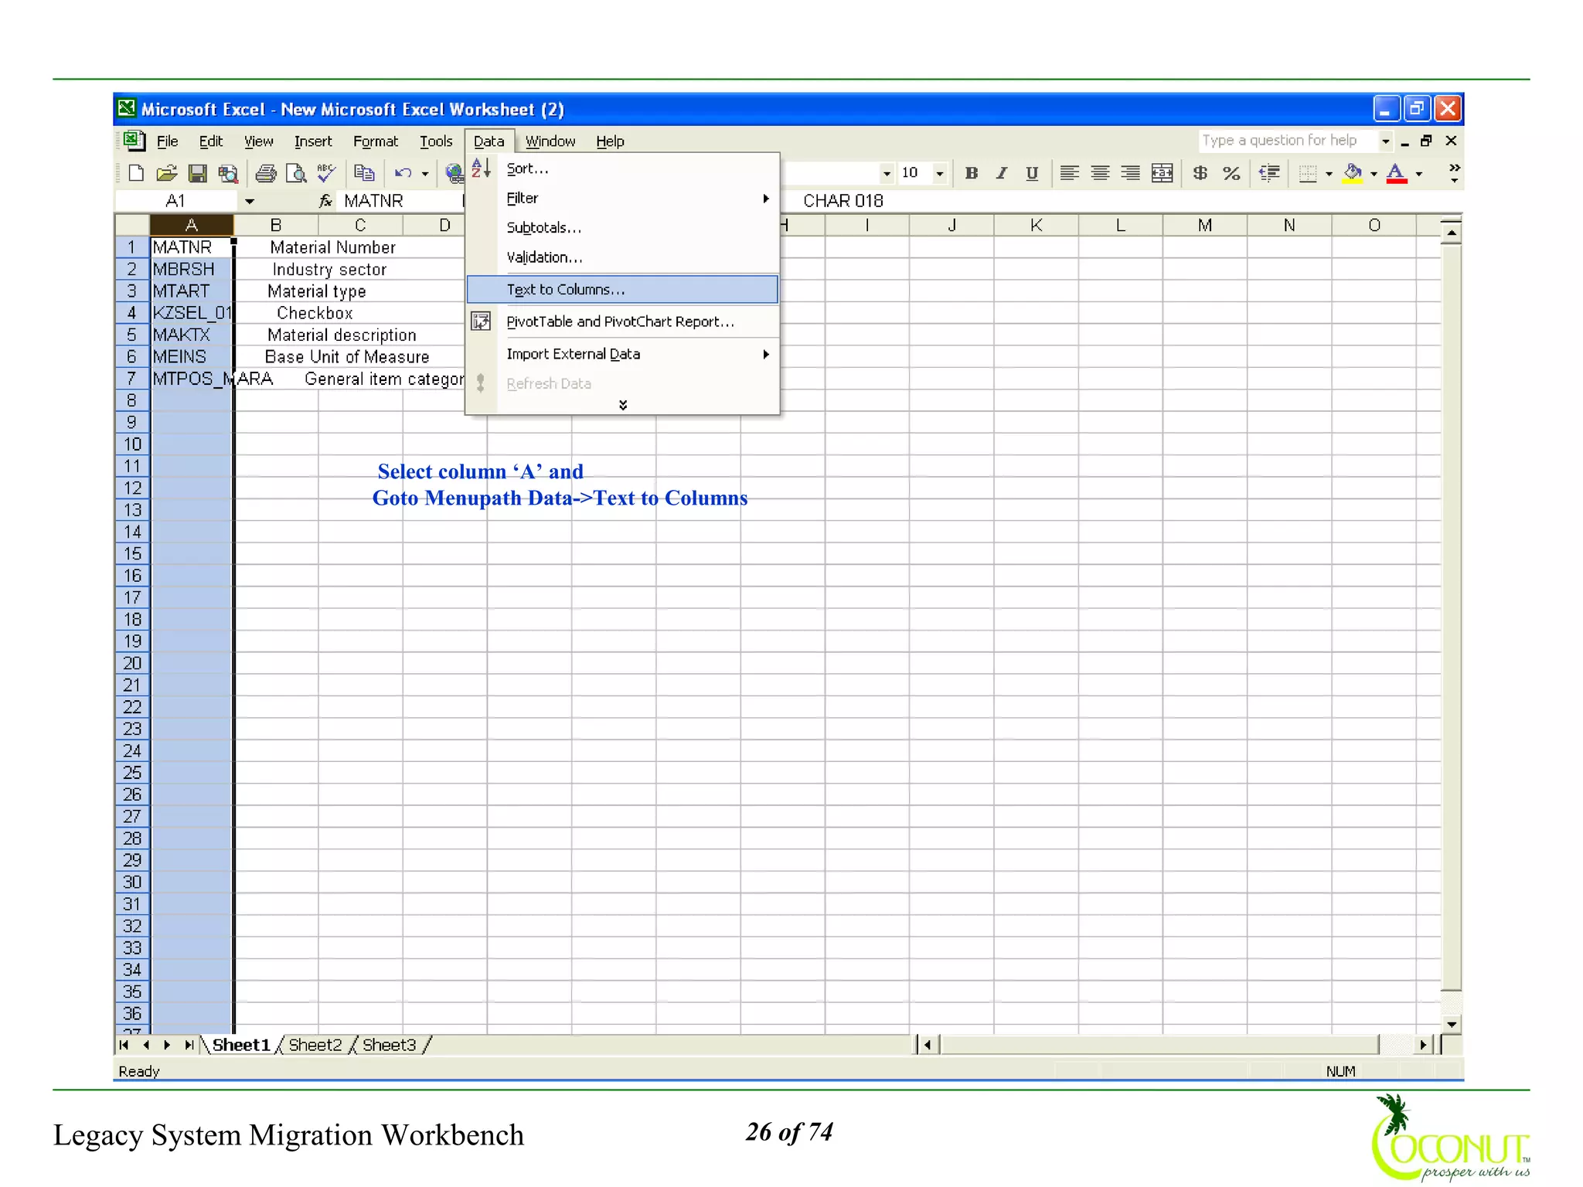Click the Borders icon
This screenshot has height=1187, width=1583.
tap(1308, 173)
